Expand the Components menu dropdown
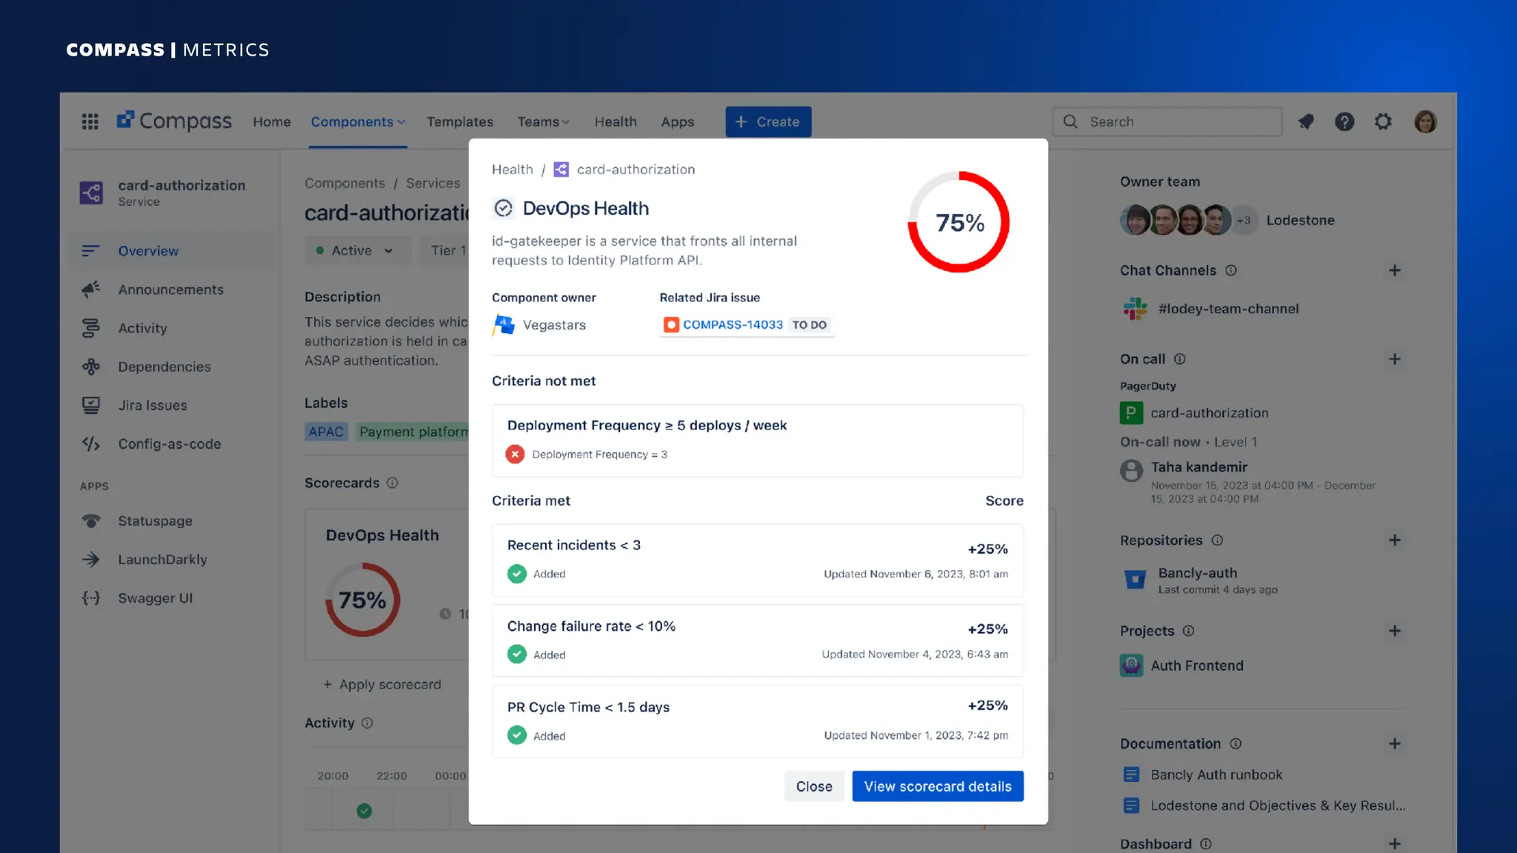This screenshot has width=1517, height=853. coord(358,121)
